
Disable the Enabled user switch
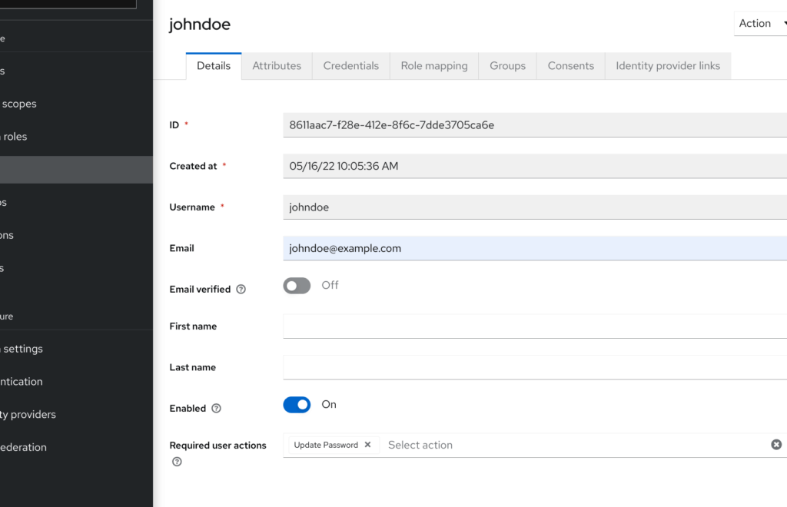click(x=297, y=405)
